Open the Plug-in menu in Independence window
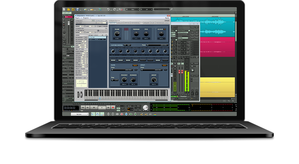The width and height of the screenshot is (299, 164). point(77,18)
